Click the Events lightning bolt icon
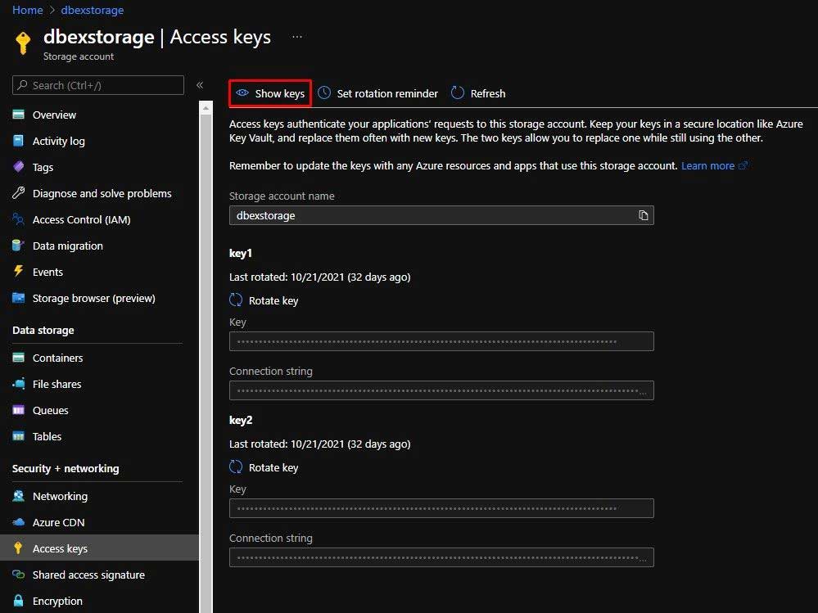The width and height of the screenshot is (818, 613). click(x=18, y=271)
